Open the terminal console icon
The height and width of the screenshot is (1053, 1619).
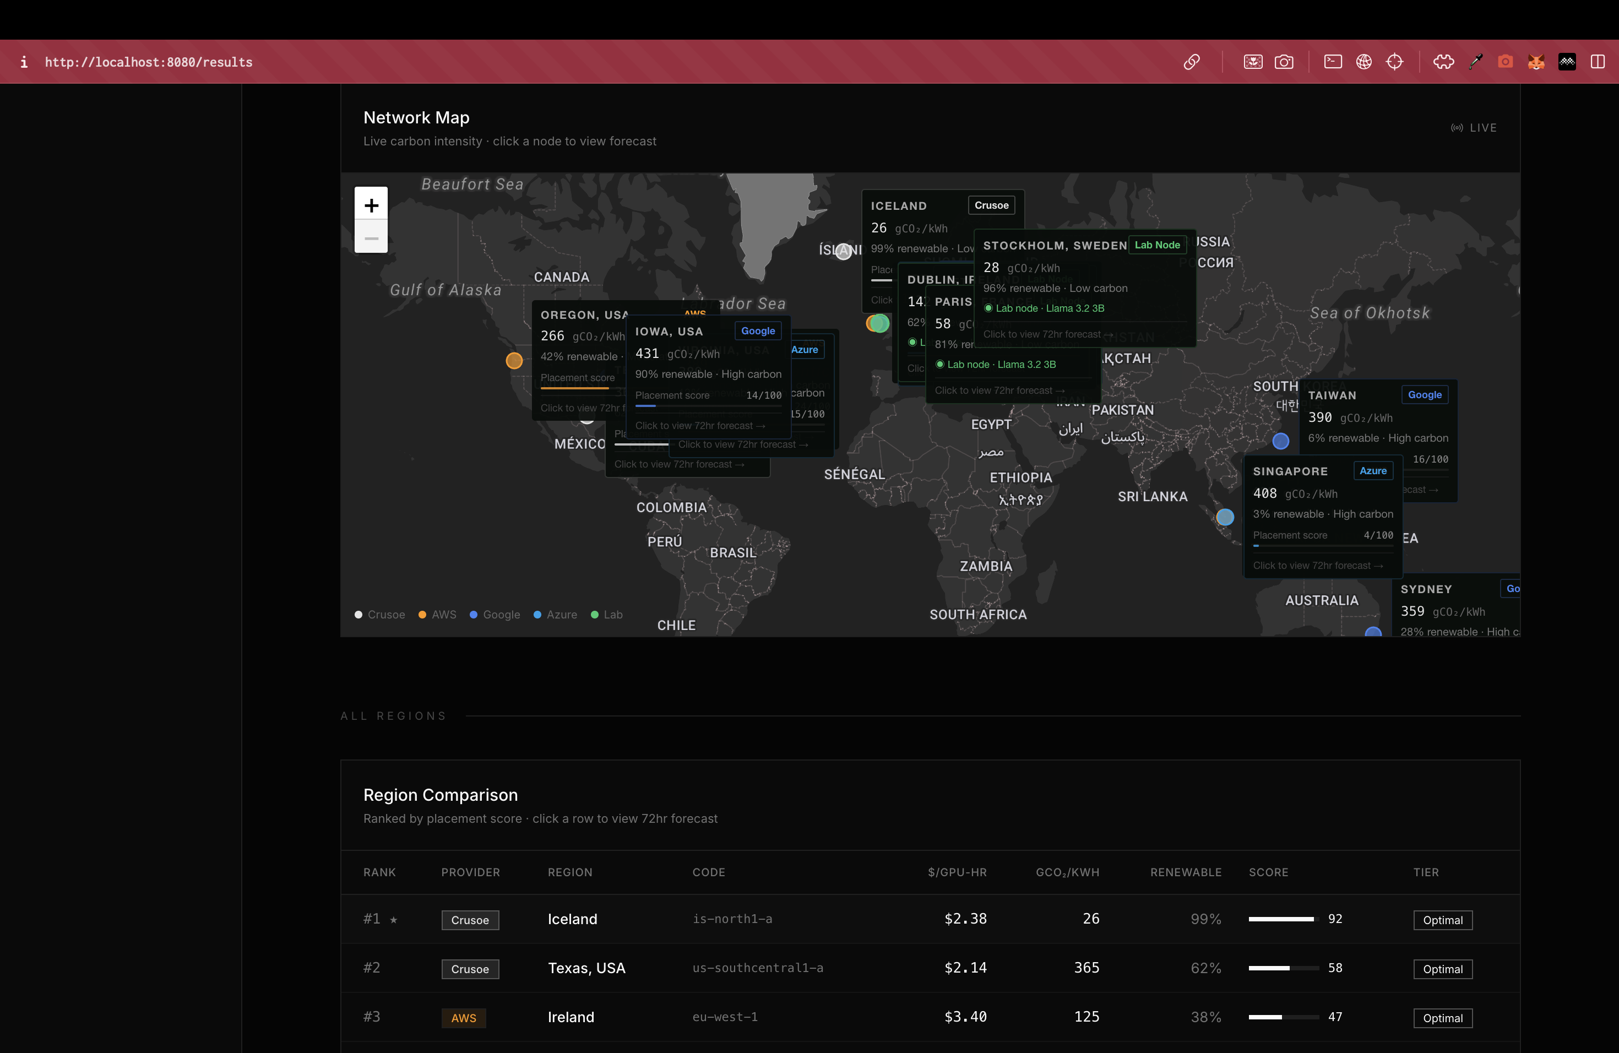(x=1333, y=62)
